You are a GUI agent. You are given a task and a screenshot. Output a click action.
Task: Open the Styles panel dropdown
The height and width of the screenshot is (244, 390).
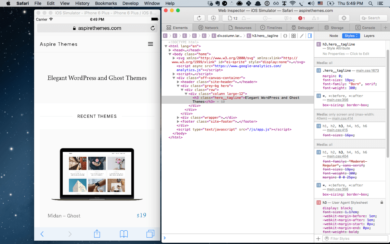(351, 35)
